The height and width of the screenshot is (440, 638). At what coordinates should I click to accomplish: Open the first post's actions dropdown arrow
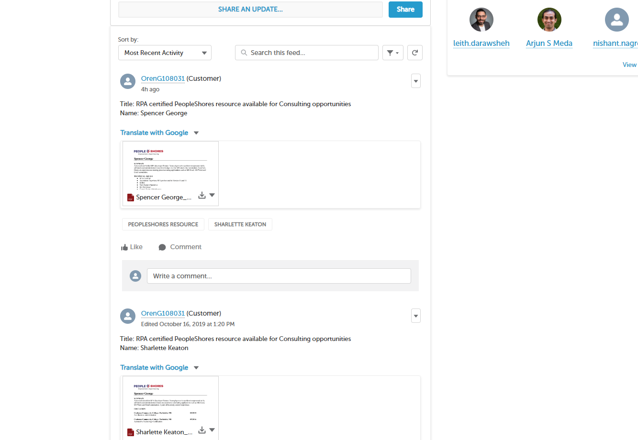(x=416, y=81)
